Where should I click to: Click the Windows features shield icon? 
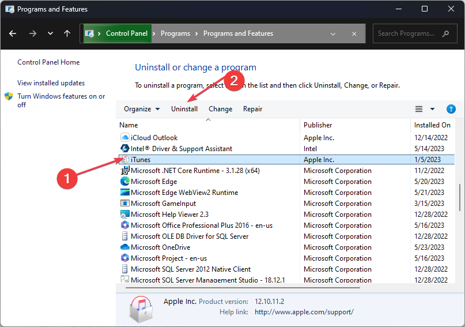9,96
